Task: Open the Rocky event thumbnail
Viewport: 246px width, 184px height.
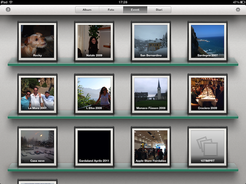Action: (x=38, y=41)
